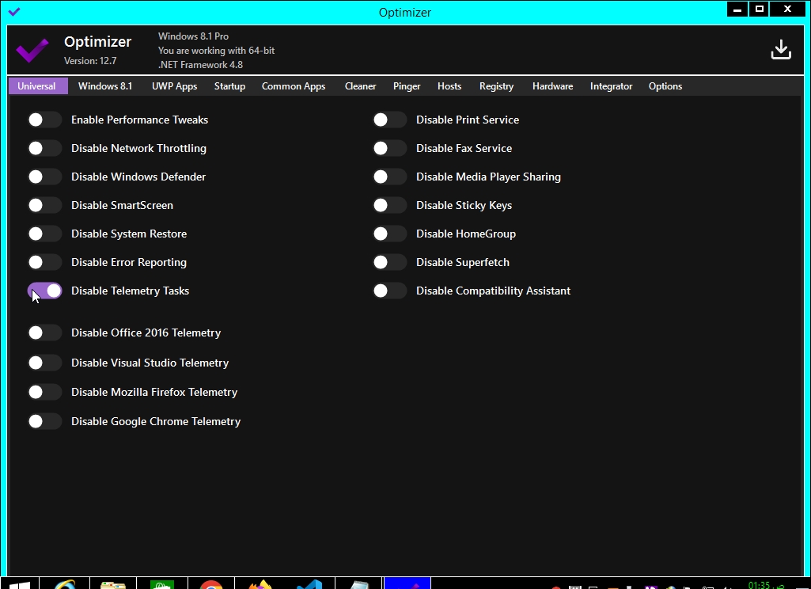Toggle off the Disable Telemetry Tasks switch
The image size is (811, 589).
point(44,291)
